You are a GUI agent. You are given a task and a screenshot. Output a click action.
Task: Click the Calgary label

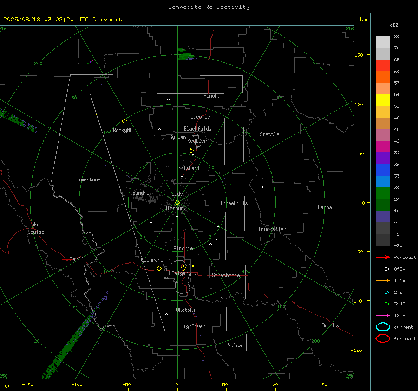[x=181, y=273]
